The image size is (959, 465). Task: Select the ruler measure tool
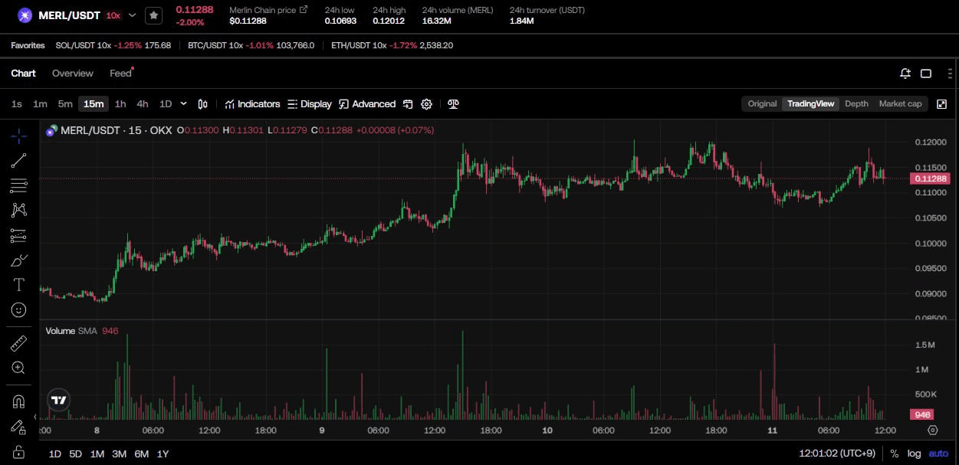pos(19,343)
